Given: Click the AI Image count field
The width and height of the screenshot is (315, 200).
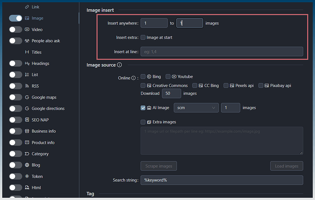Looking at the screenshot, I should (x=231, y=108).
